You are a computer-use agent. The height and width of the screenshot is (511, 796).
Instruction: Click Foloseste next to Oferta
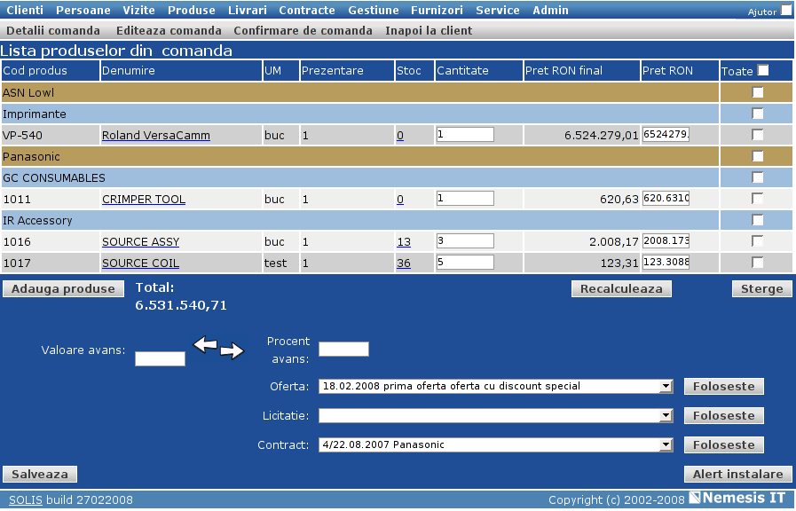(x=723, y=386)
